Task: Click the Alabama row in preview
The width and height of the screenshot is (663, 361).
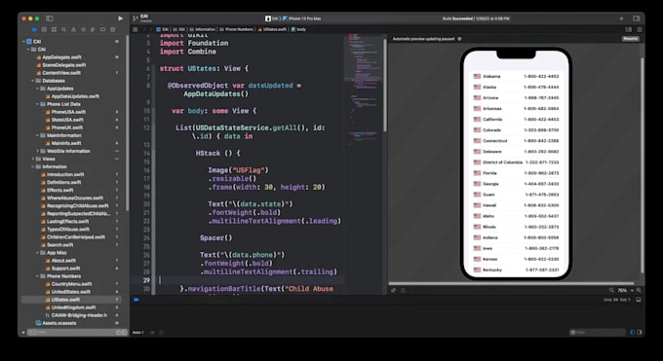Action: tap(516, 77)
